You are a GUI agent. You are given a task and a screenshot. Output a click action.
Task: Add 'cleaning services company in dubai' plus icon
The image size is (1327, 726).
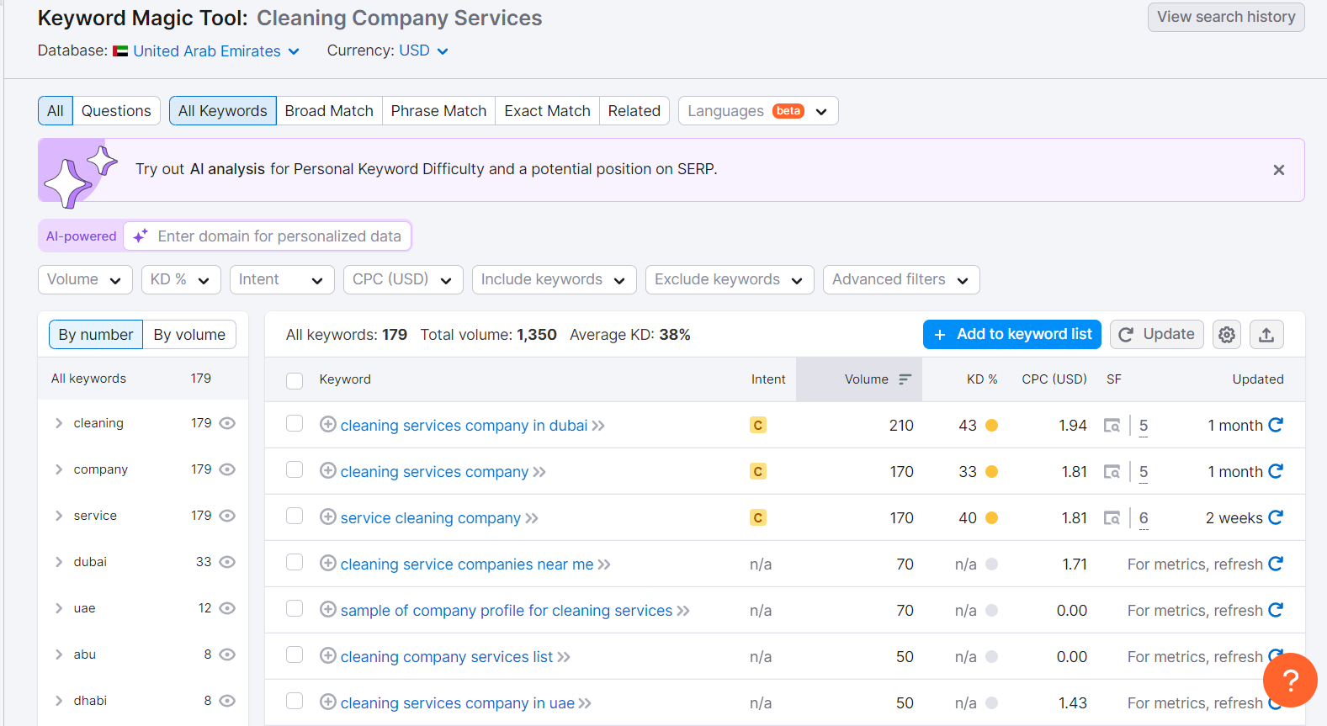pyautogui.click(x=328, y=425)
